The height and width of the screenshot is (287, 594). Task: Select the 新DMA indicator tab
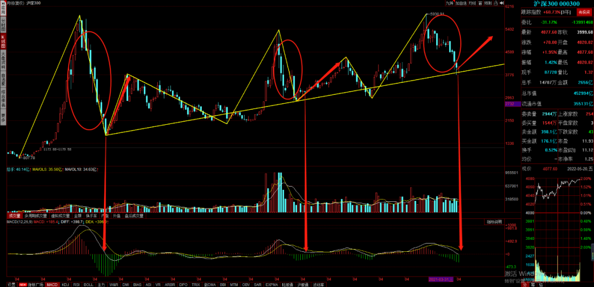210,284
